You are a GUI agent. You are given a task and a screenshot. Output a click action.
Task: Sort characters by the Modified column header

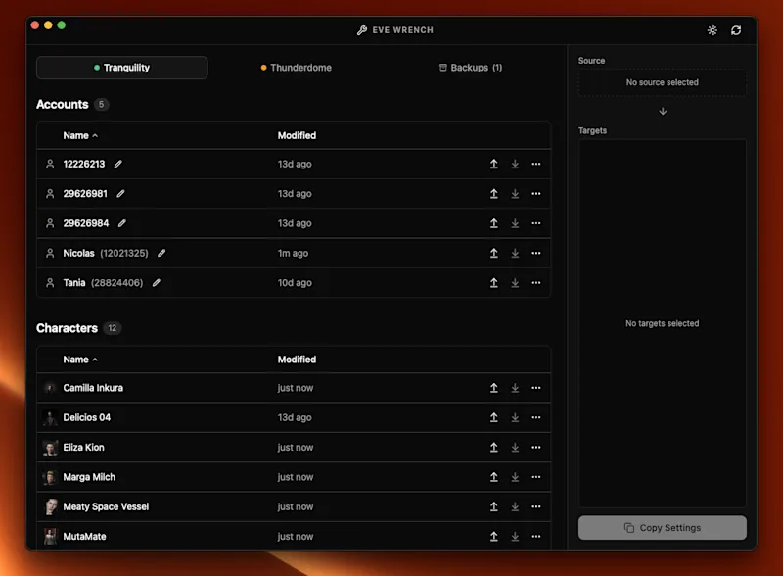[x=297, y=360]
